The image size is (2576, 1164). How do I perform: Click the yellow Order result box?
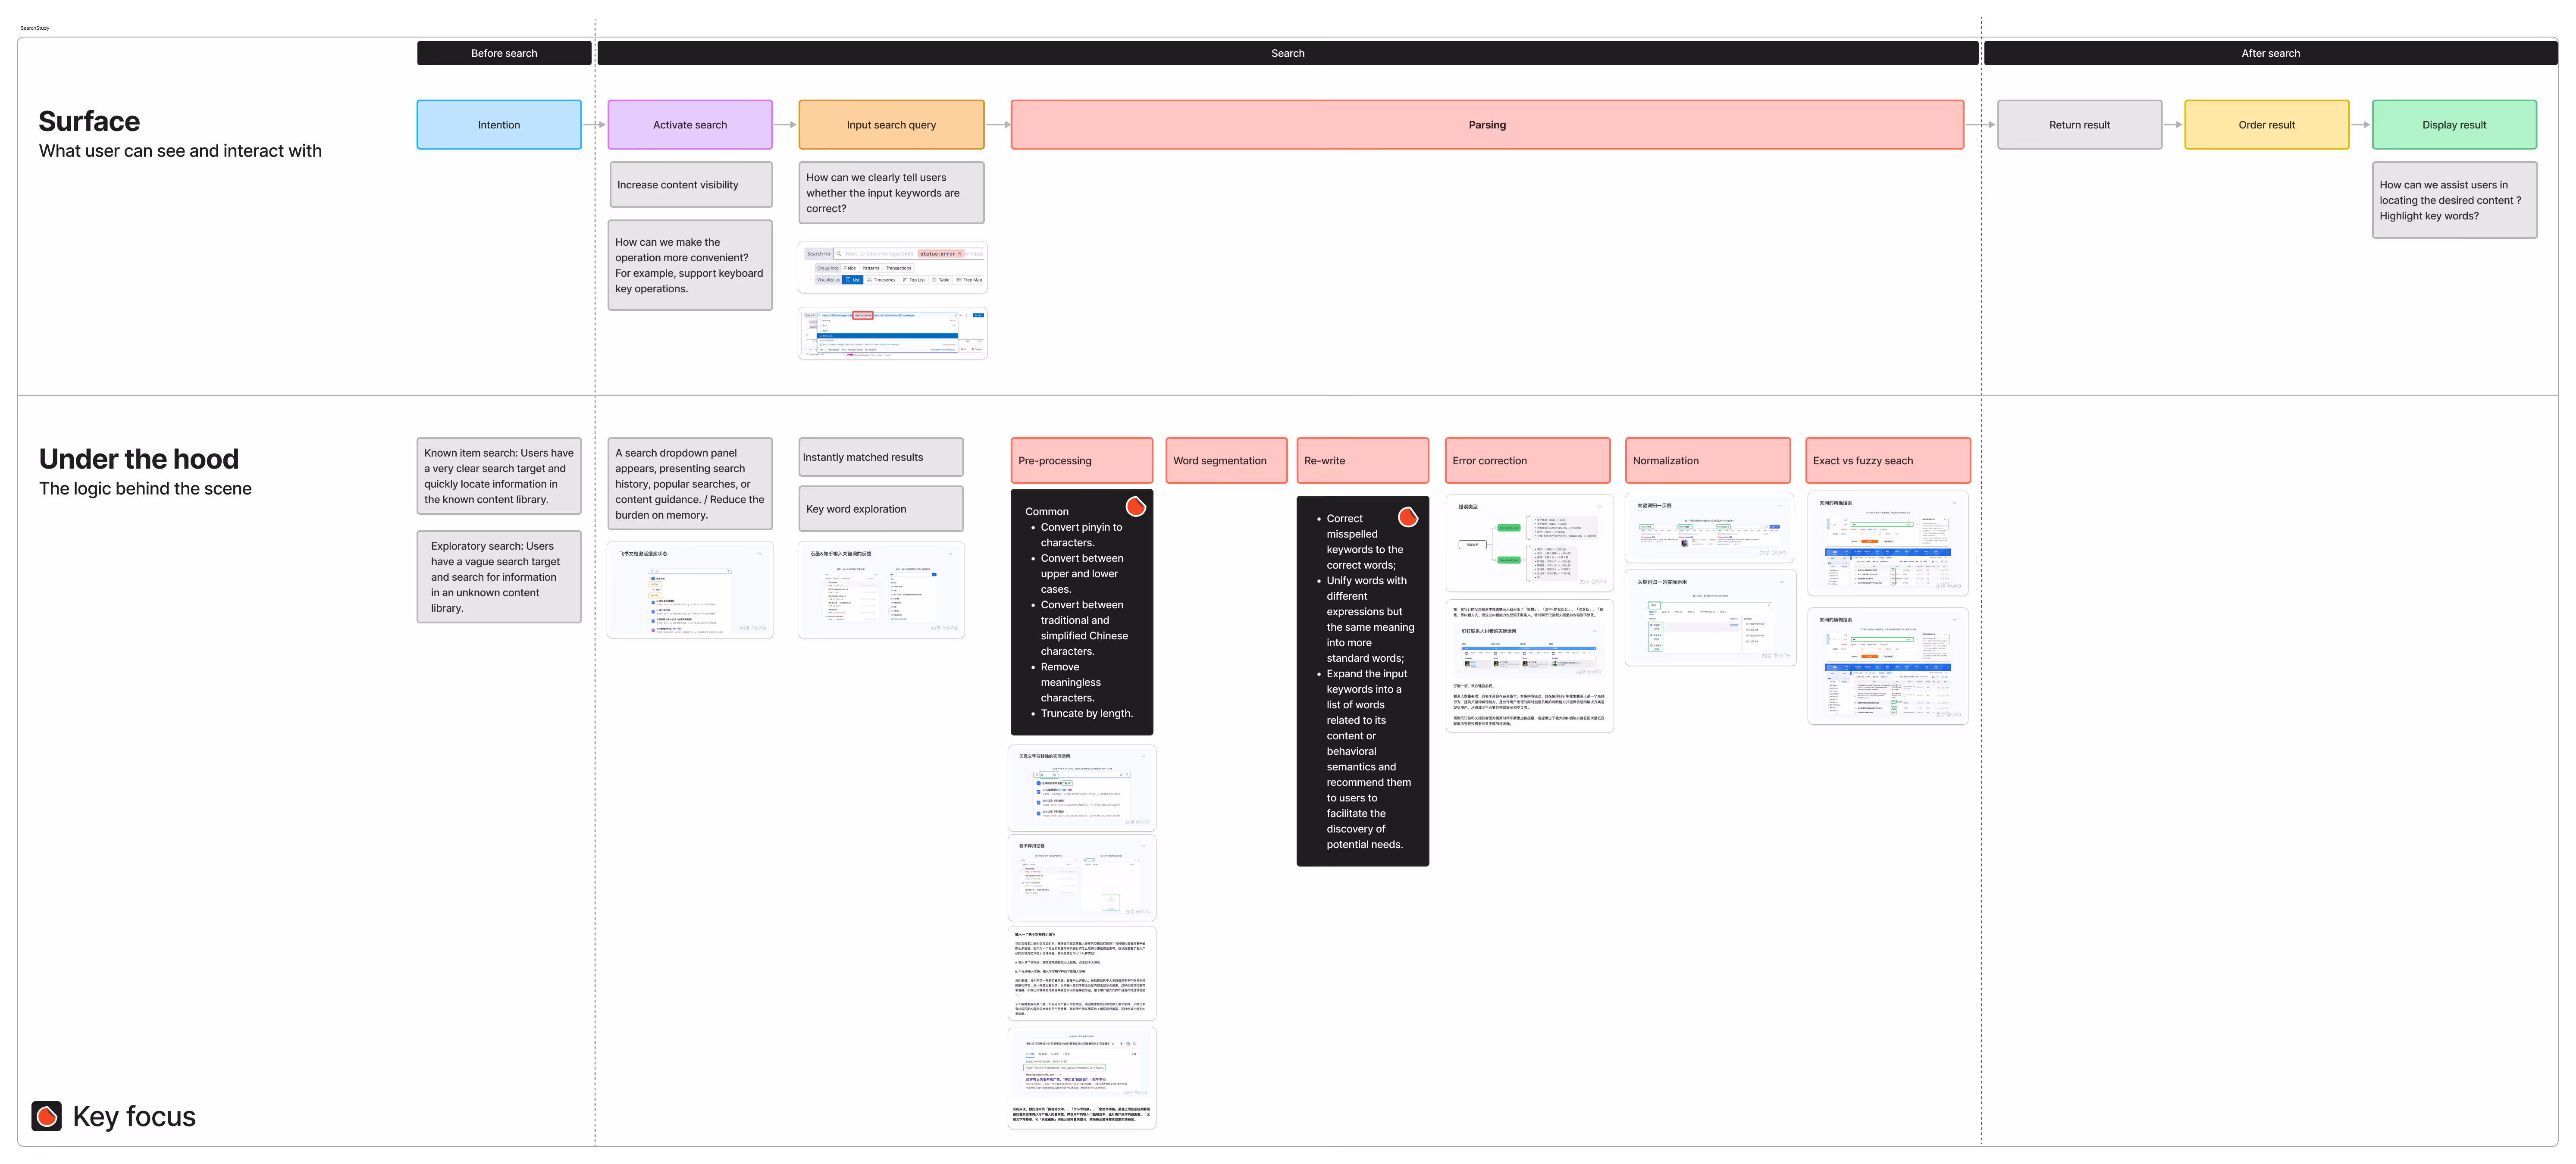click(2266, 125)
